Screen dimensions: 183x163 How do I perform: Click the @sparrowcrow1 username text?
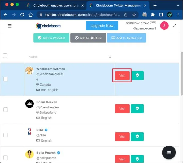point(145,28)
